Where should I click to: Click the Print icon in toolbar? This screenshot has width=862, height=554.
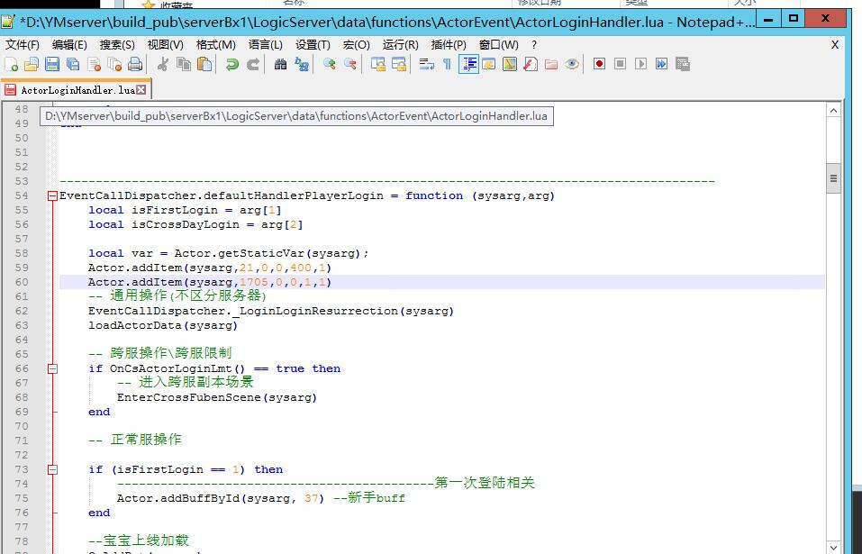tap(134, 64)
